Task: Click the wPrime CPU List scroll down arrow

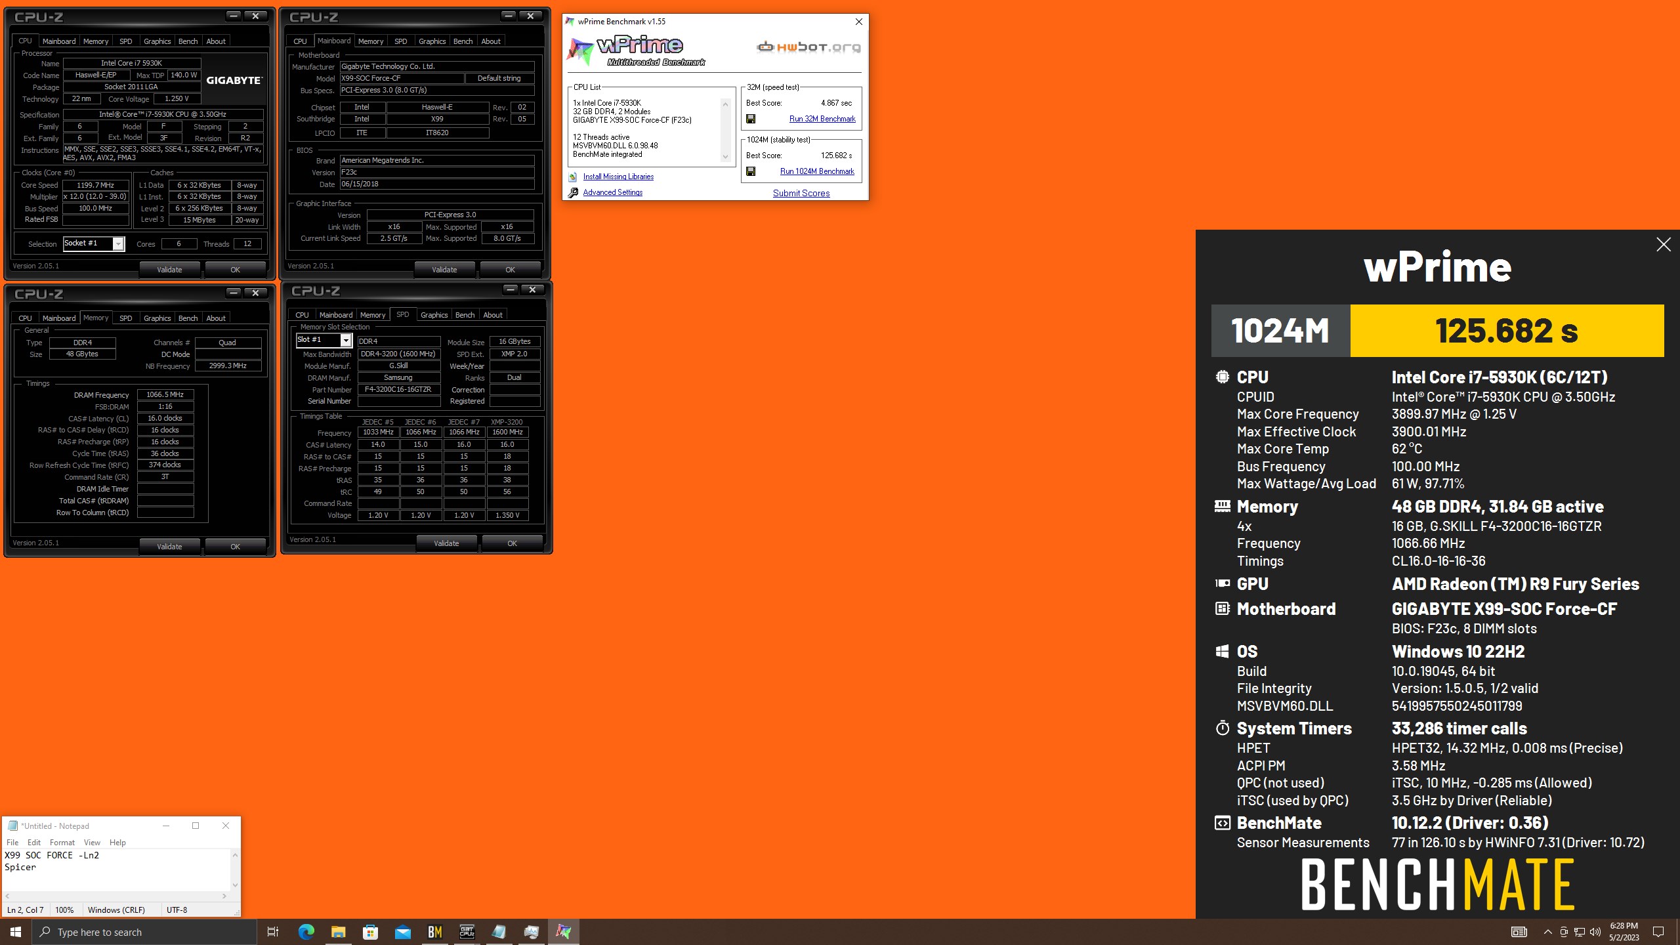Action: pos(725,157)
